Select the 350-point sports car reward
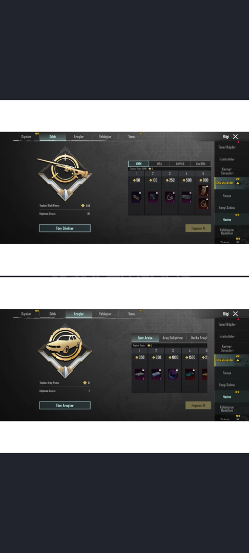 139,374
